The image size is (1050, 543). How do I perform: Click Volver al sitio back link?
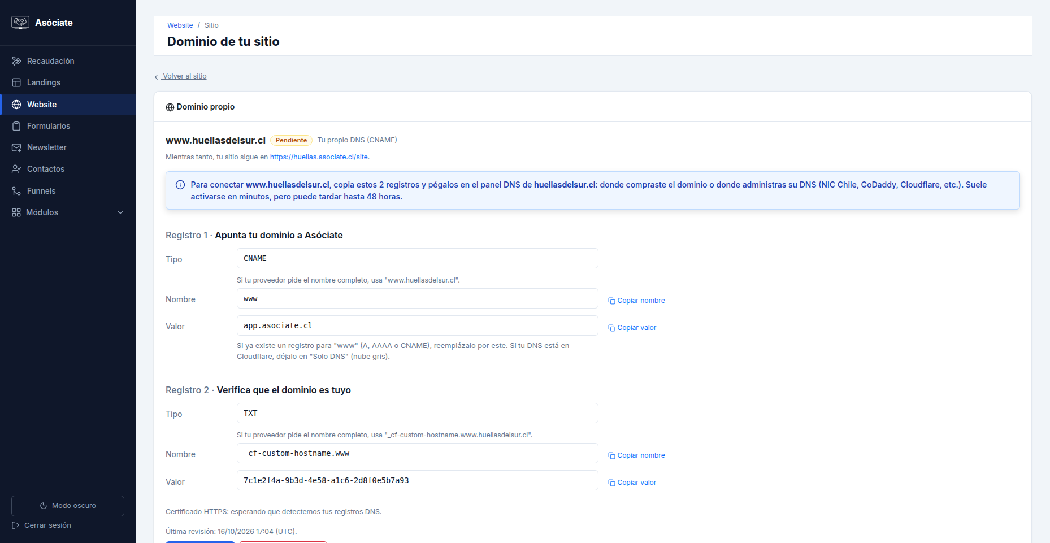[181, 76]
